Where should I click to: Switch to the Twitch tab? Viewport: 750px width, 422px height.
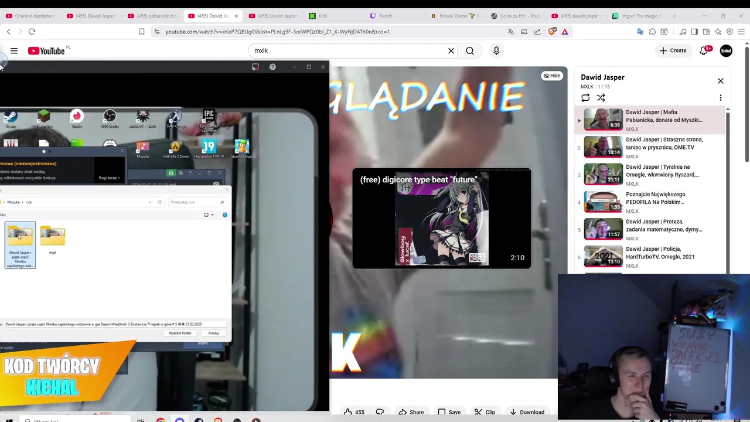point(394,16)
